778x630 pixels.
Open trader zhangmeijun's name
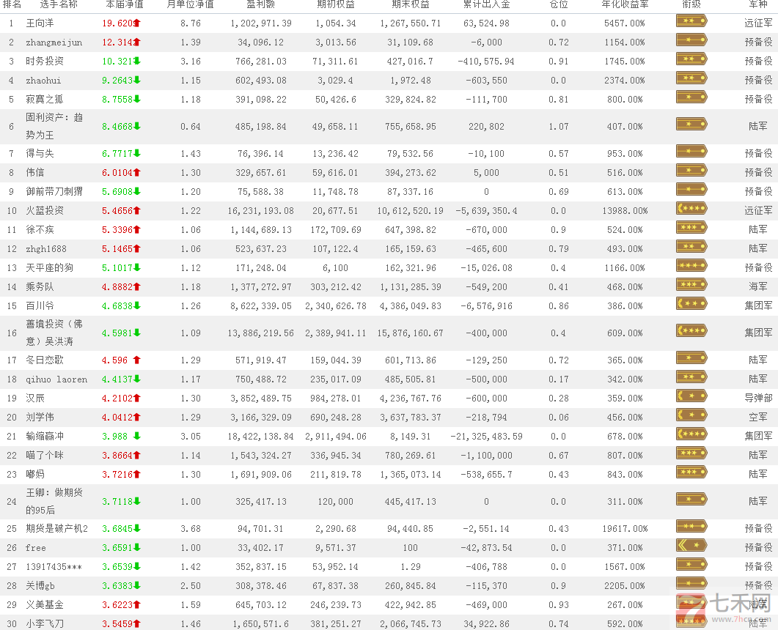[54, 42]
